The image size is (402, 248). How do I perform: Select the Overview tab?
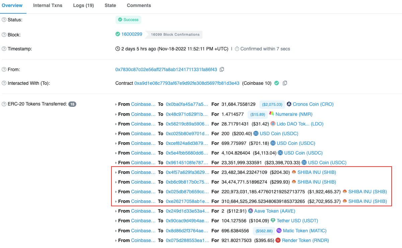12,5
